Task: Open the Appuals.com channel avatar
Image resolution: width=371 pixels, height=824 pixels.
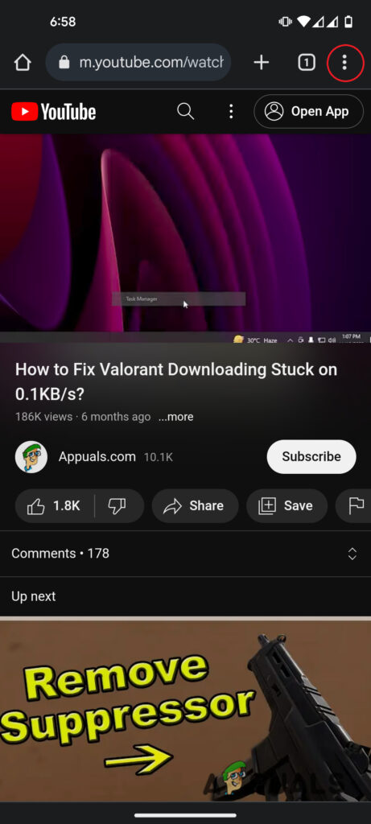Action: pos(31,457)
